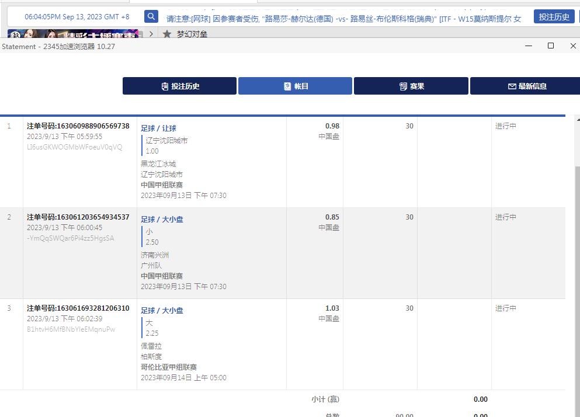The image size is (580, 417).
Task: Click the promotional banner image
Action: pyautogui.click(x=73, y=34)
